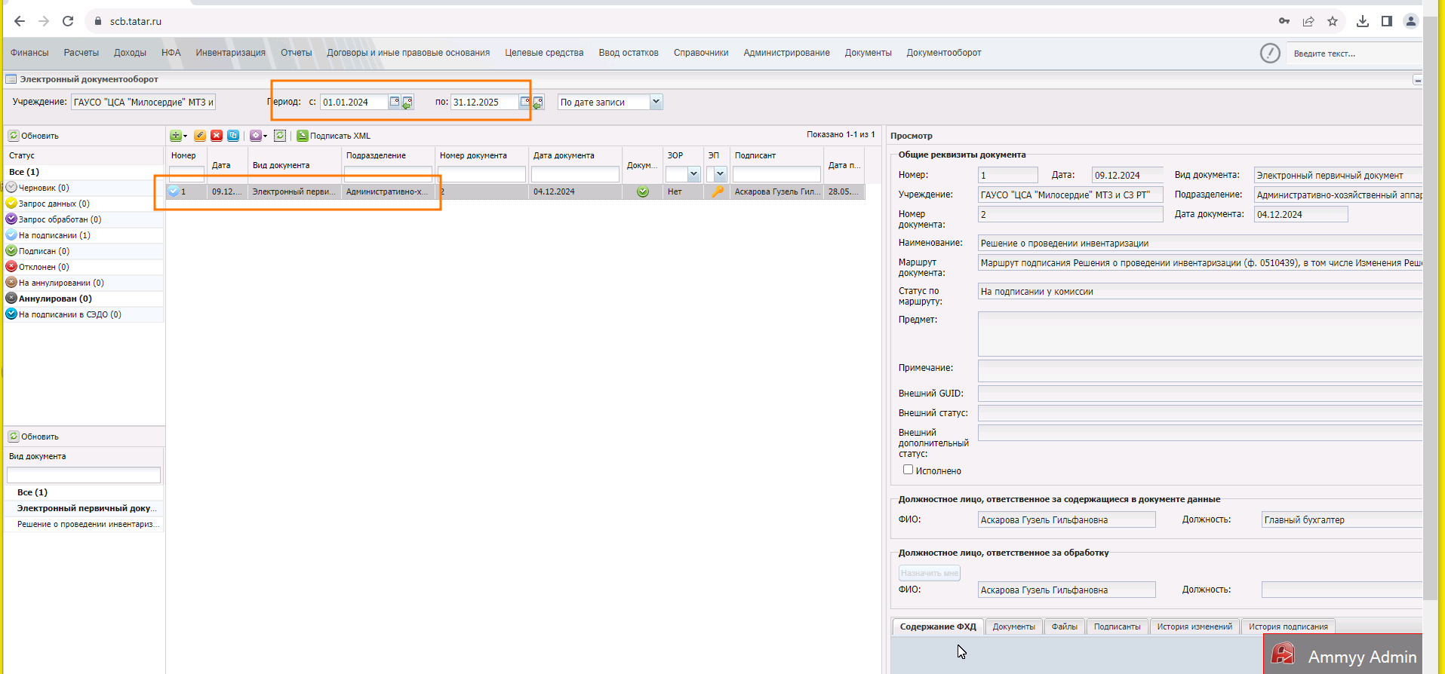Filter by status Запрос данных (0)
The image size is (1445, 674).
click(x=84, y=204)
